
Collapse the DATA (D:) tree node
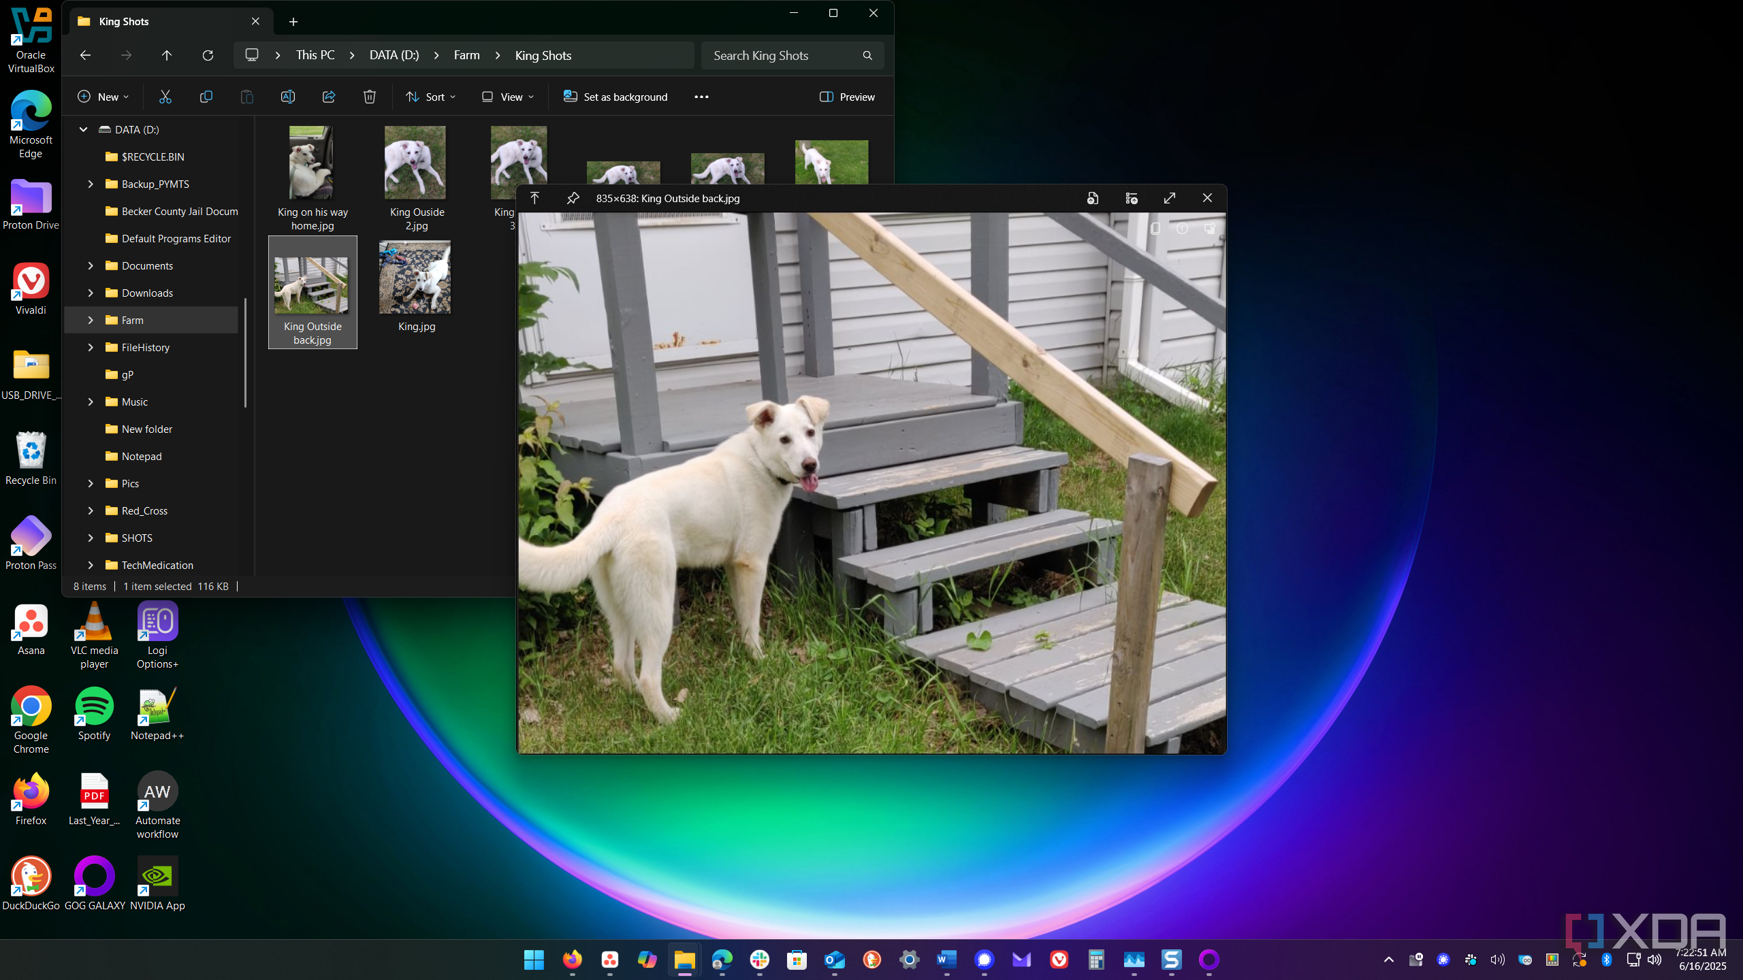pyautogui.click(x=83, y=129)
